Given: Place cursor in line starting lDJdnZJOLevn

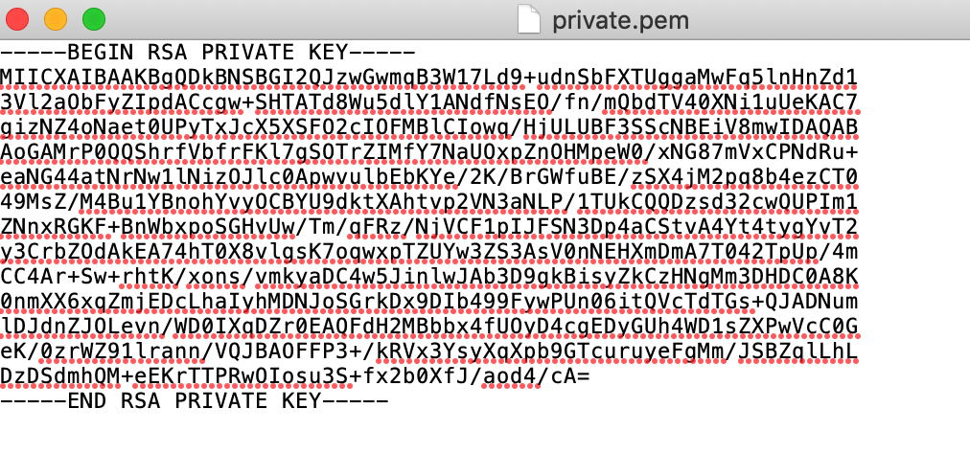Looking at the screenshot, I should pyautogui.click(x=428, y=327).
